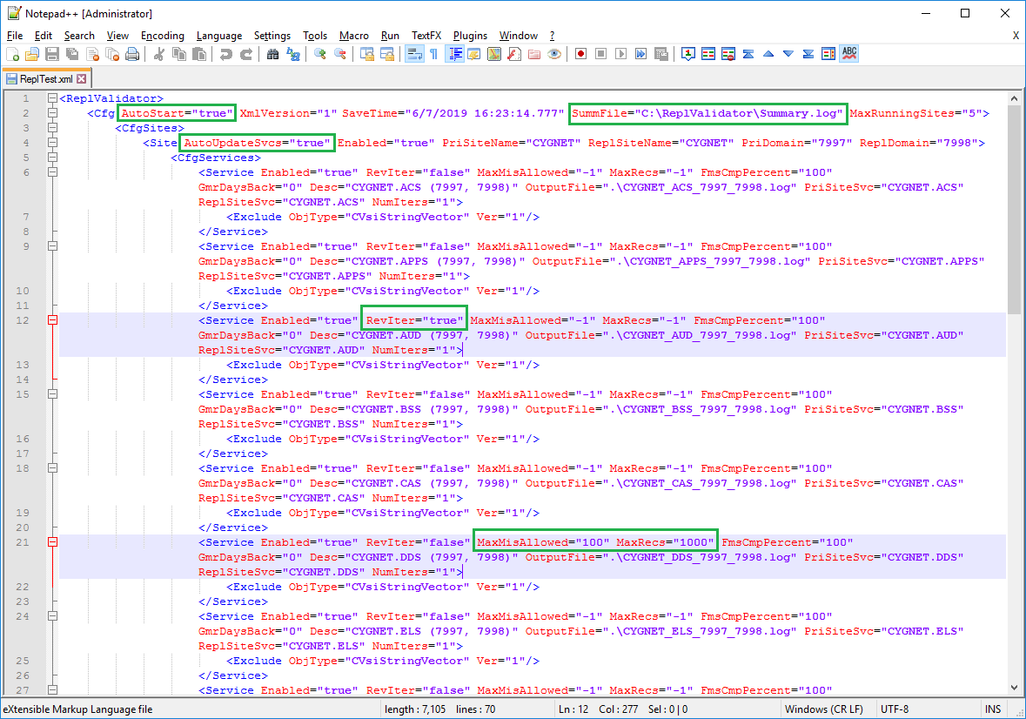Close the ReplTest.xml tab

pos(81,79)
